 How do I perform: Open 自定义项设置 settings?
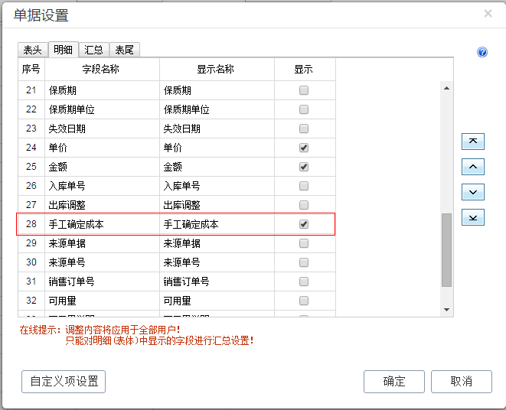tap(64, 382)
